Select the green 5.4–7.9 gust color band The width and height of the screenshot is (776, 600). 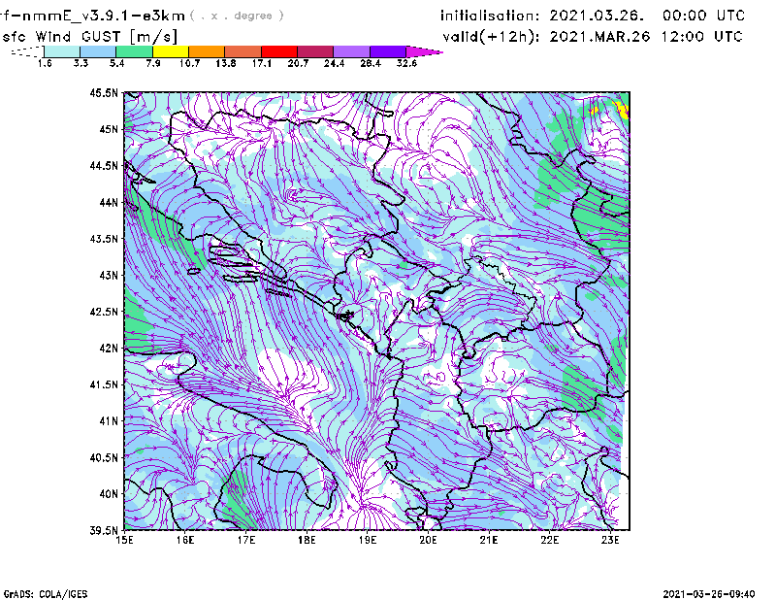134,51
